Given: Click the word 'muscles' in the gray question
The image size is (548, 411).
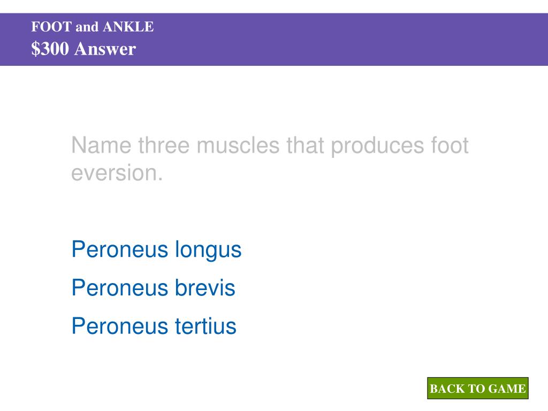Looking at the screenshot, I should tap(238, 146).
